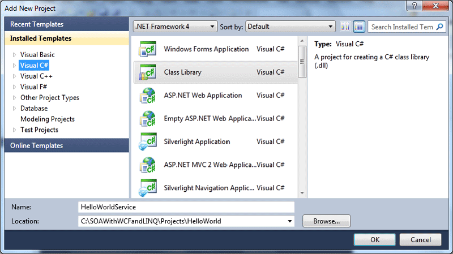This screenshot has width=453, height=254.
Task: Close the Add New Project dialog
Action: coord(435,6)
